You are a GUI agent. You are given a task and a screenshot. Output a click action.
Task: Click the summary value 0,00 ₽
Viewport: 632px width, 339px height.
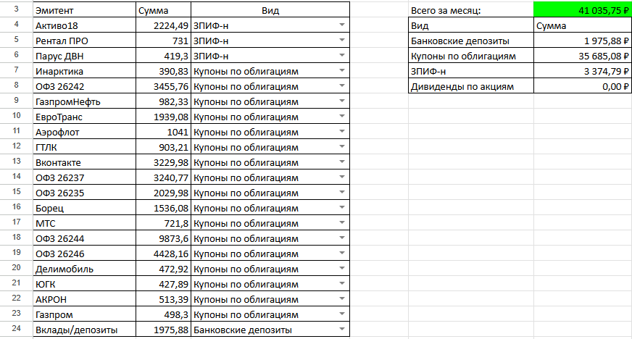click(582, 86)
